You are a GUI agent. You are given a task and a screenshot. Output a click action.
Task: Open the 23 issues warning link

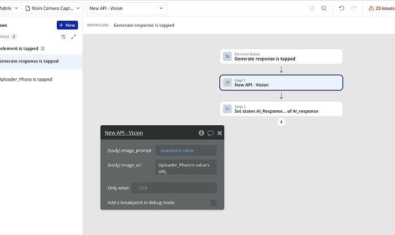pos(378,9)
